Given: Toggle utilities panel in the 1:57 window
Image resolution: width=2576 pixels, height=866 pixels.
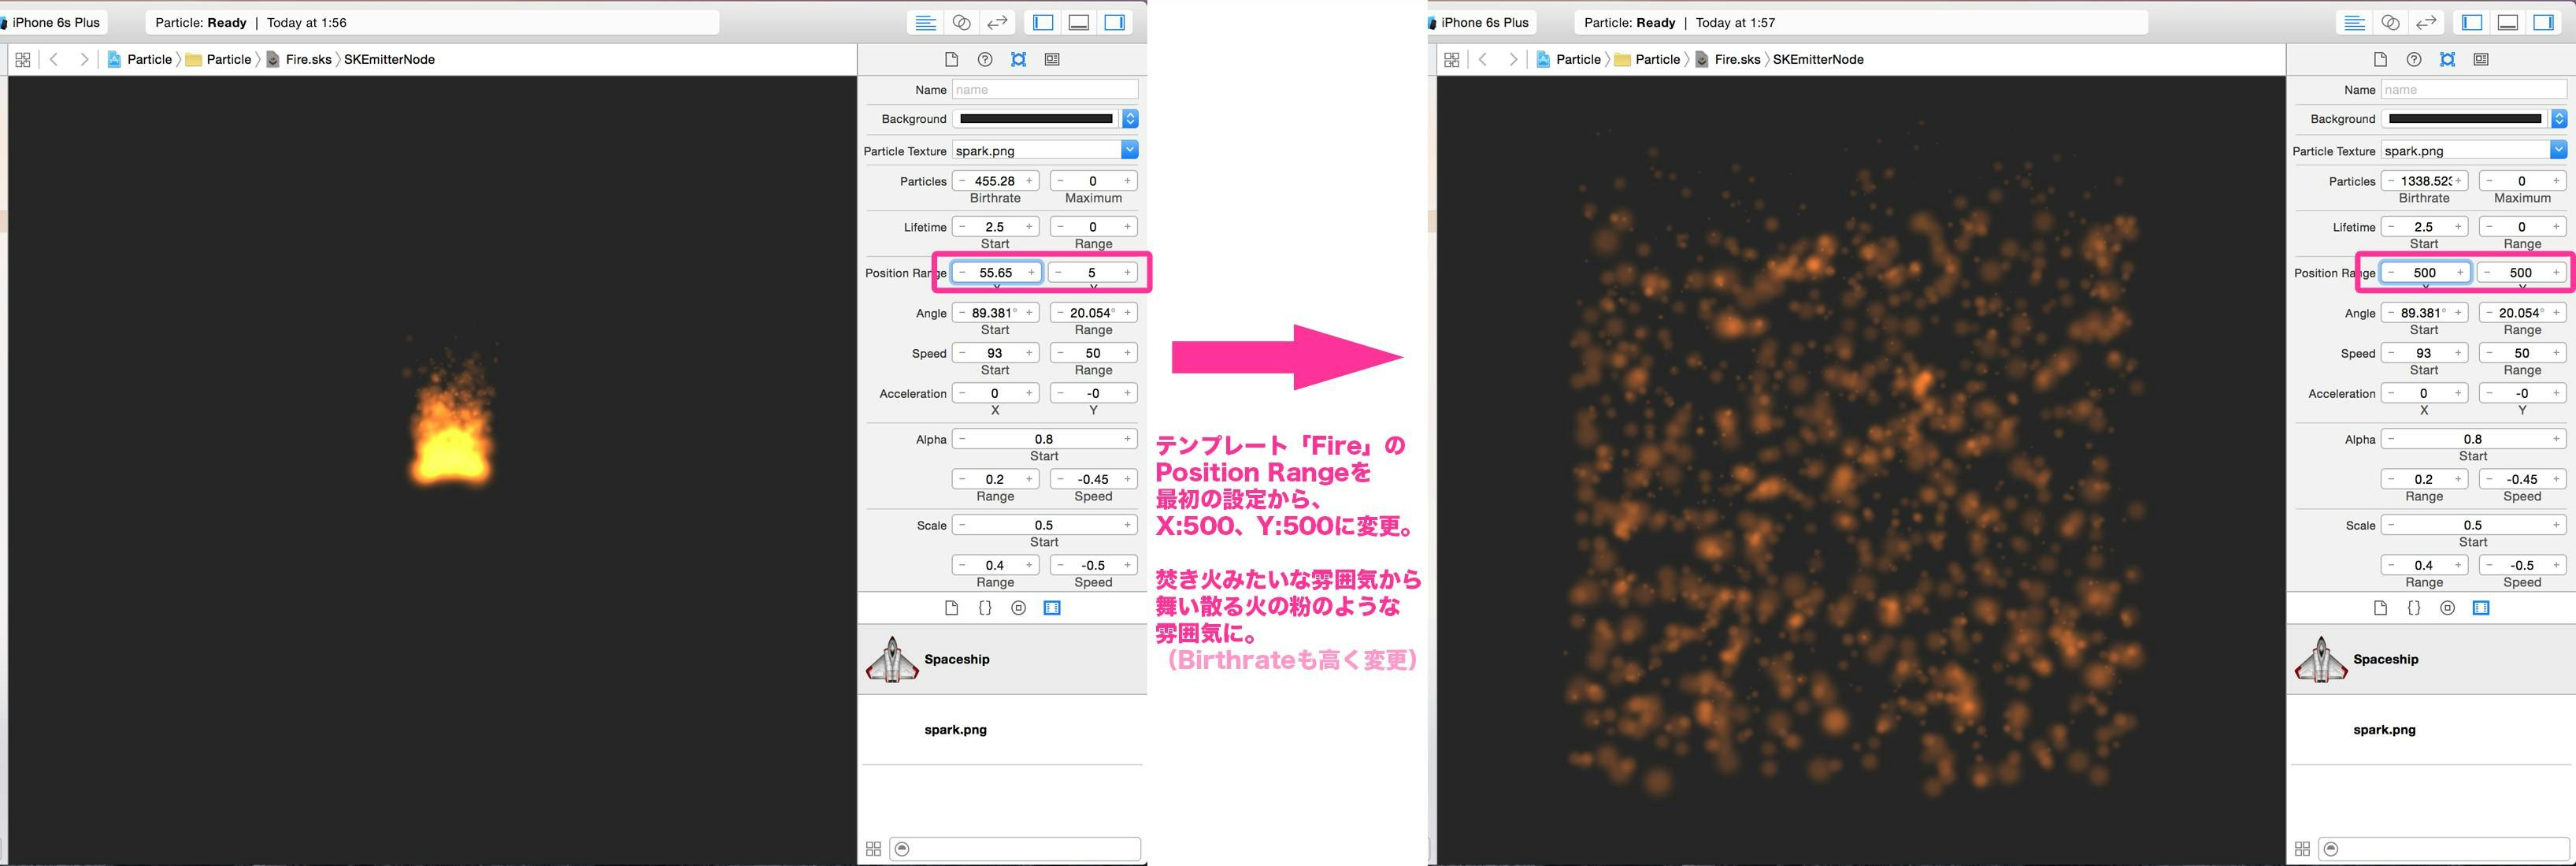Looking at the screenshot, I should tap(2543, 22).
